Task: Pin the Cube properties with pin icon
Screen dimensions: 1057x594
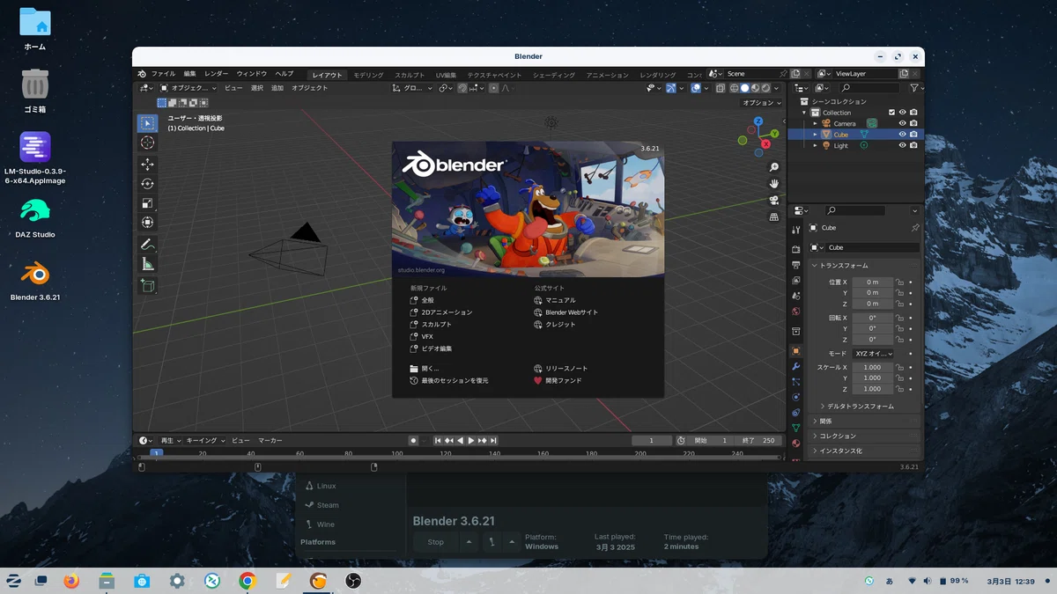Action: [914, 228]
